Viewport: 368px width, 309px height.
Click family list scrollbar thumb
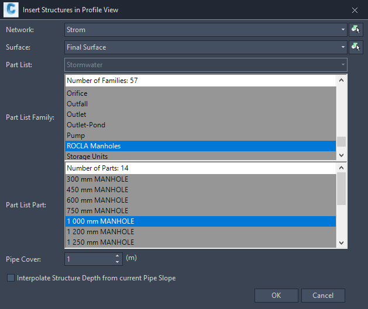pyautogui.click(x=342, y=141)
